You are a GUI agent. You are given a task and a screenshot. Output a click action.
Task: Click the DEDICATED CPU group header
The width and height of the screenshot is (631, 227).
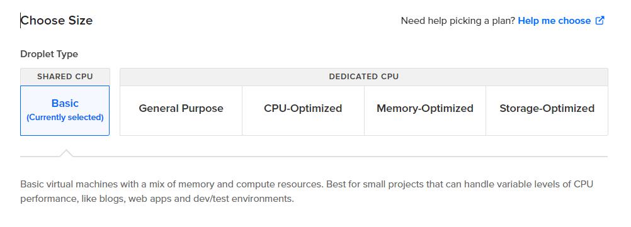[x=364, y=77]
